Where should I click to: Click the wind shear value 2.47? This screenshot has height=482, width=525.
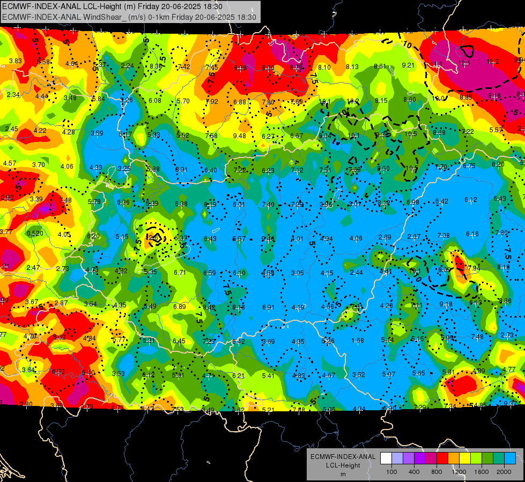tap(33, 268)
